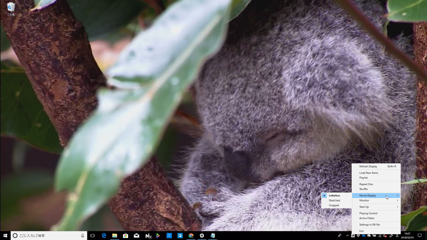Viewport: 427px width, 240px height.
Task: Select Exit in the context menu
Action: [x=376, y=231]
